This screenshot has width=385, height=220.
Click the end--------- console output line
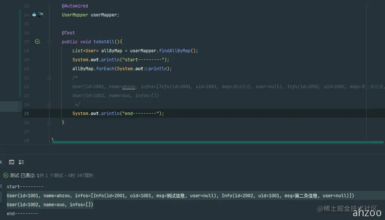[x=22, y=214]
